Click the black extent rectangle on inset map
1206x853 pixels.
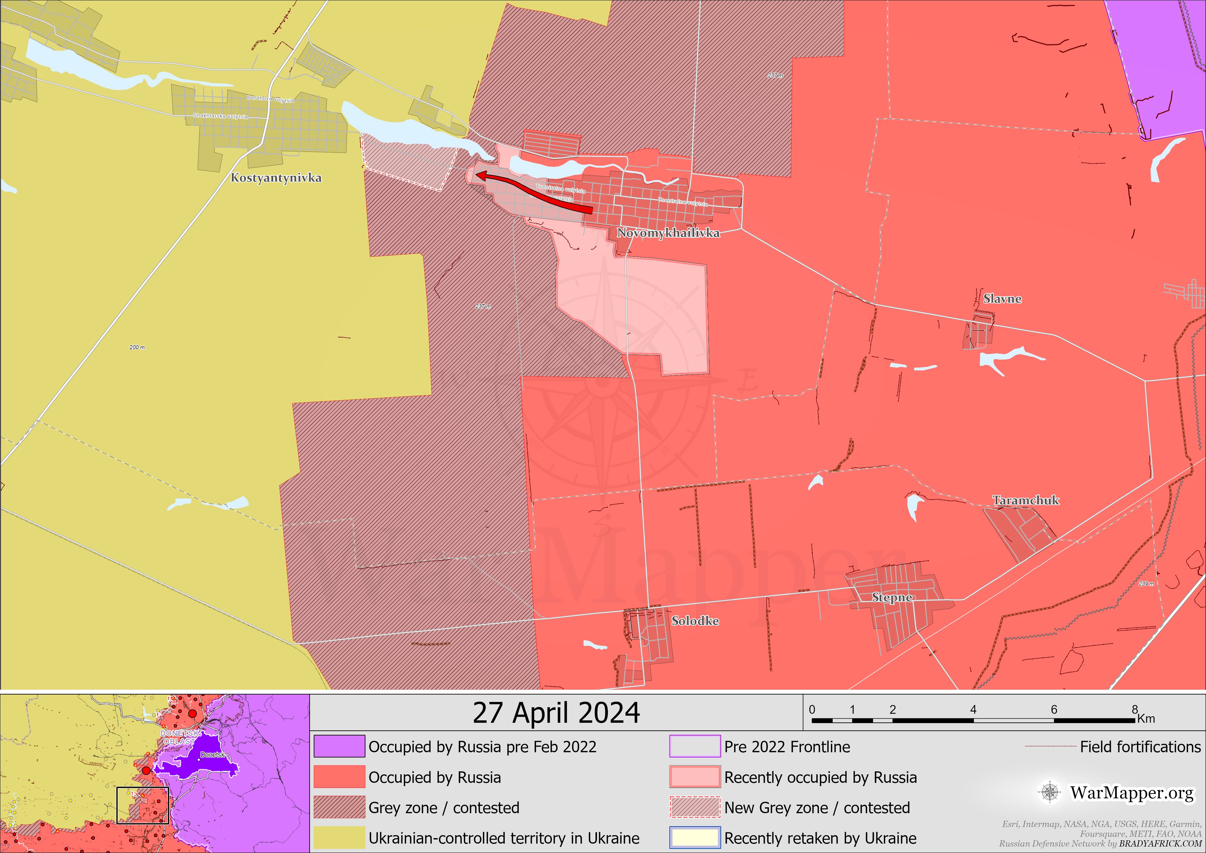coord(142,805)
